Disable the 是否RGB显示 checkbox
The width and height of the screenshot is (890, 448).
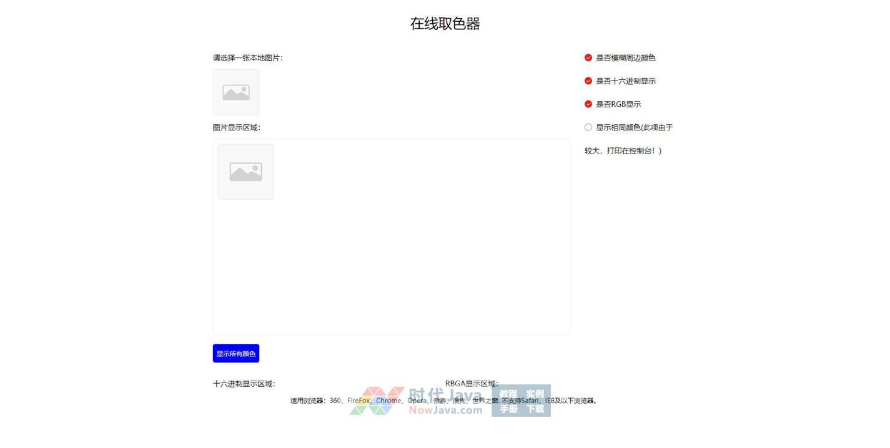(588, 104)
